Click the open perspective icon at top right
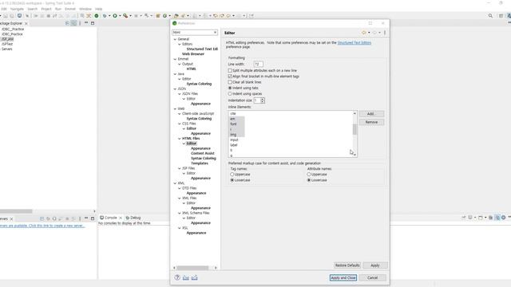This screenshot has height=287, width=511. click(x=501, y=16)
